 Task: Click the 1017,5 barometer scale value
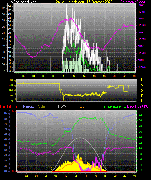click(x=142, y=40)
